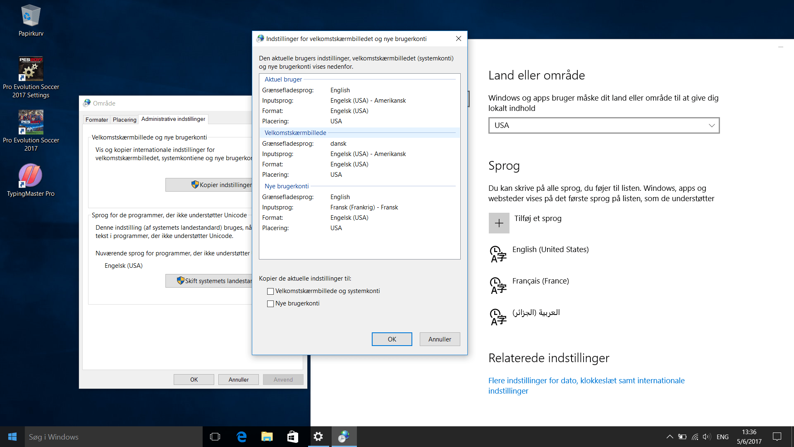
Task: Enable the Nye brugerkonti checkbox
Action: tap(270, 303)
